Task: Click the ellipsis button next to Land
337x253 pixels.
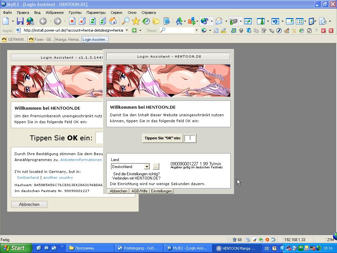Action: pyautogui.click(x=156, y=166)
